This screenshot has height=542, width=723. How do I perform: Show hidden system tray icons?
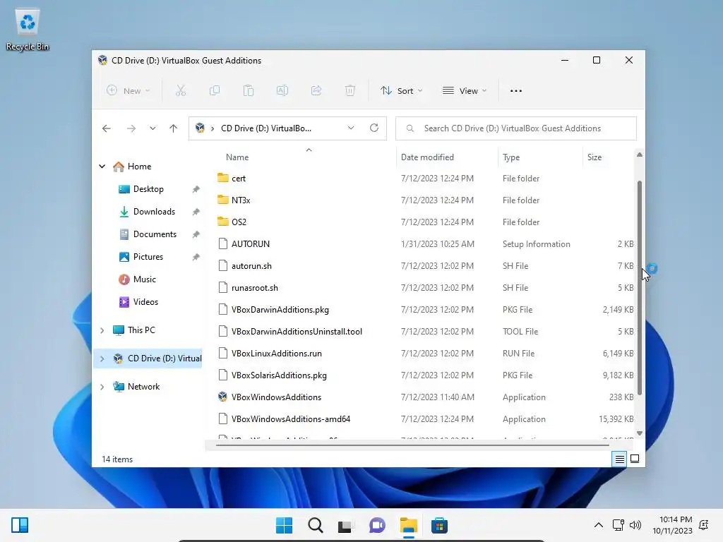point(599,525)
